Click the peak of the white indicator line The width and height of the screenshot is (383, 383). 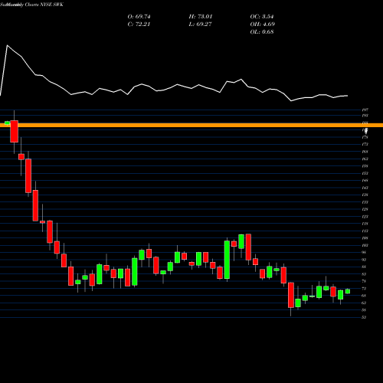pyautogui.click(x=7, y=45)
